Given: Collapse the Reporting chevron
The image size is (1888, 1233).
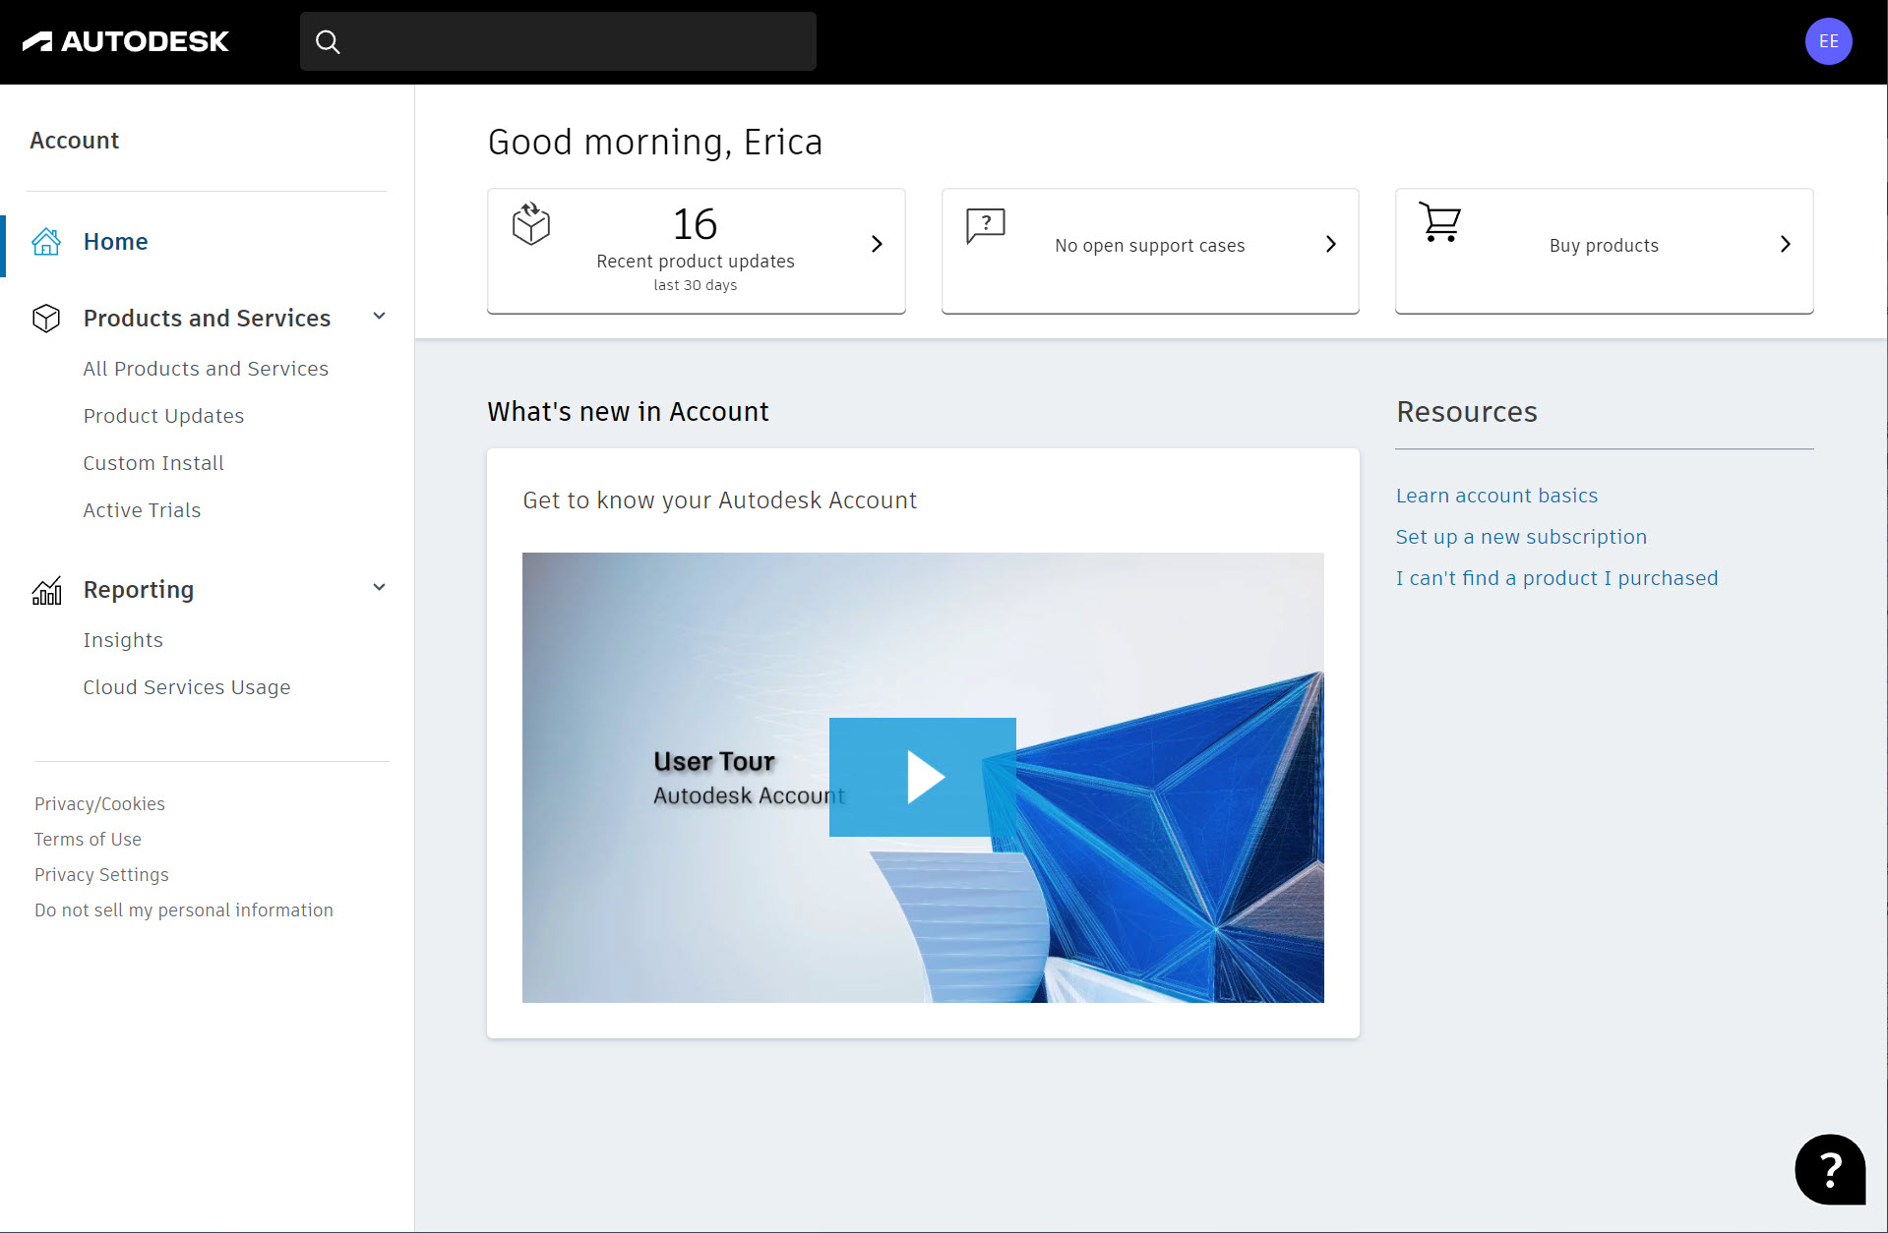Looking at the screenshot, I should [379, 588].
